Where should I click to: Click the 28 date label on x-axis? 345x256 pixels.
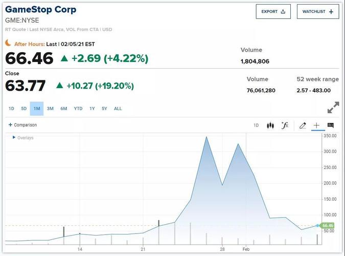[x=222, y=249]
